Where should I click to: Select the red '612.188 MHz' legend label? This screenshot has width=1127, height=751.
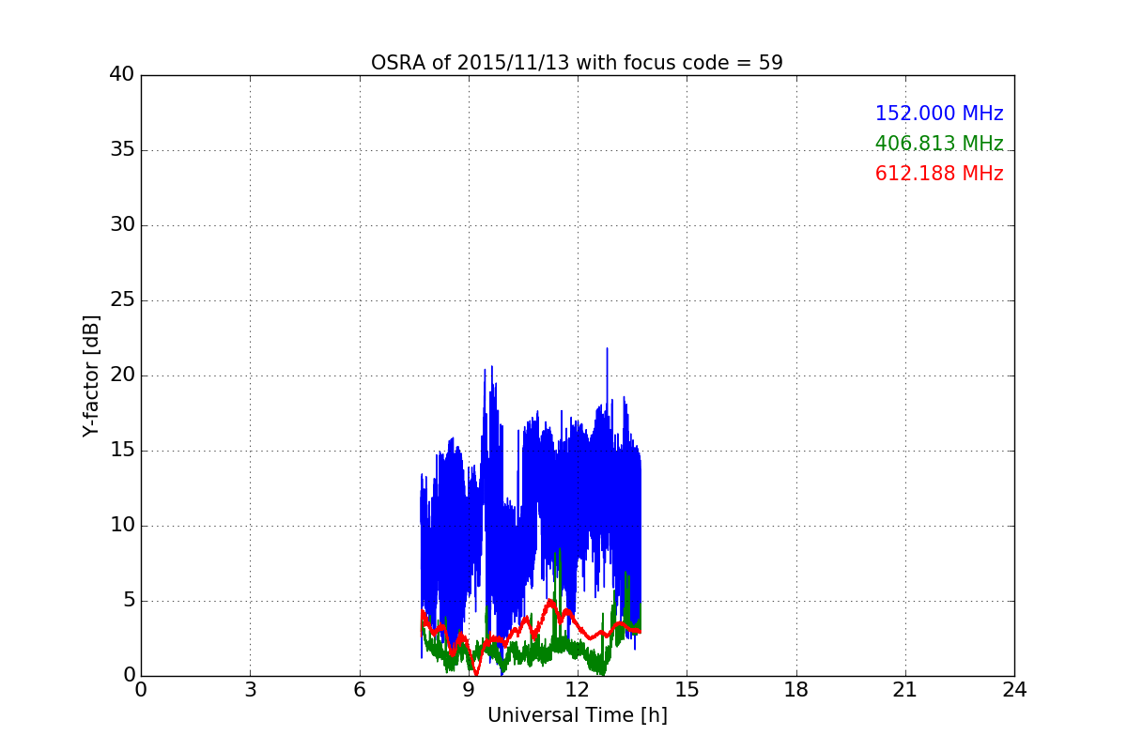[x=939, y=174]
